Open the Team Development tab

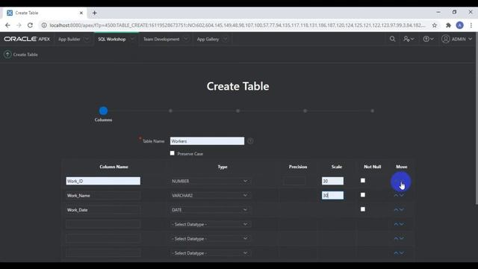click(161, 39)
